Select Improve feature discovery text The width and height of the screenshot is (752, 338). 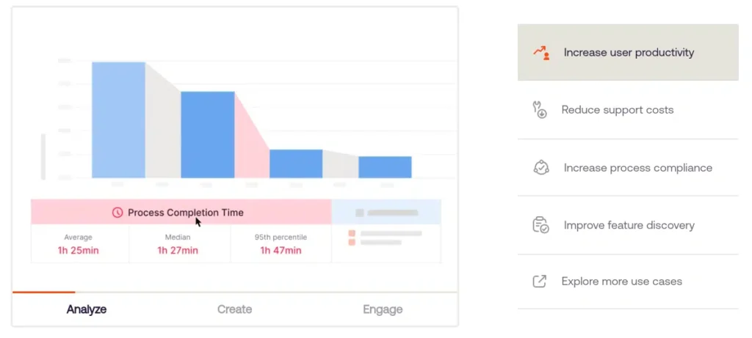pyautogui.click(x=629, y=225)
